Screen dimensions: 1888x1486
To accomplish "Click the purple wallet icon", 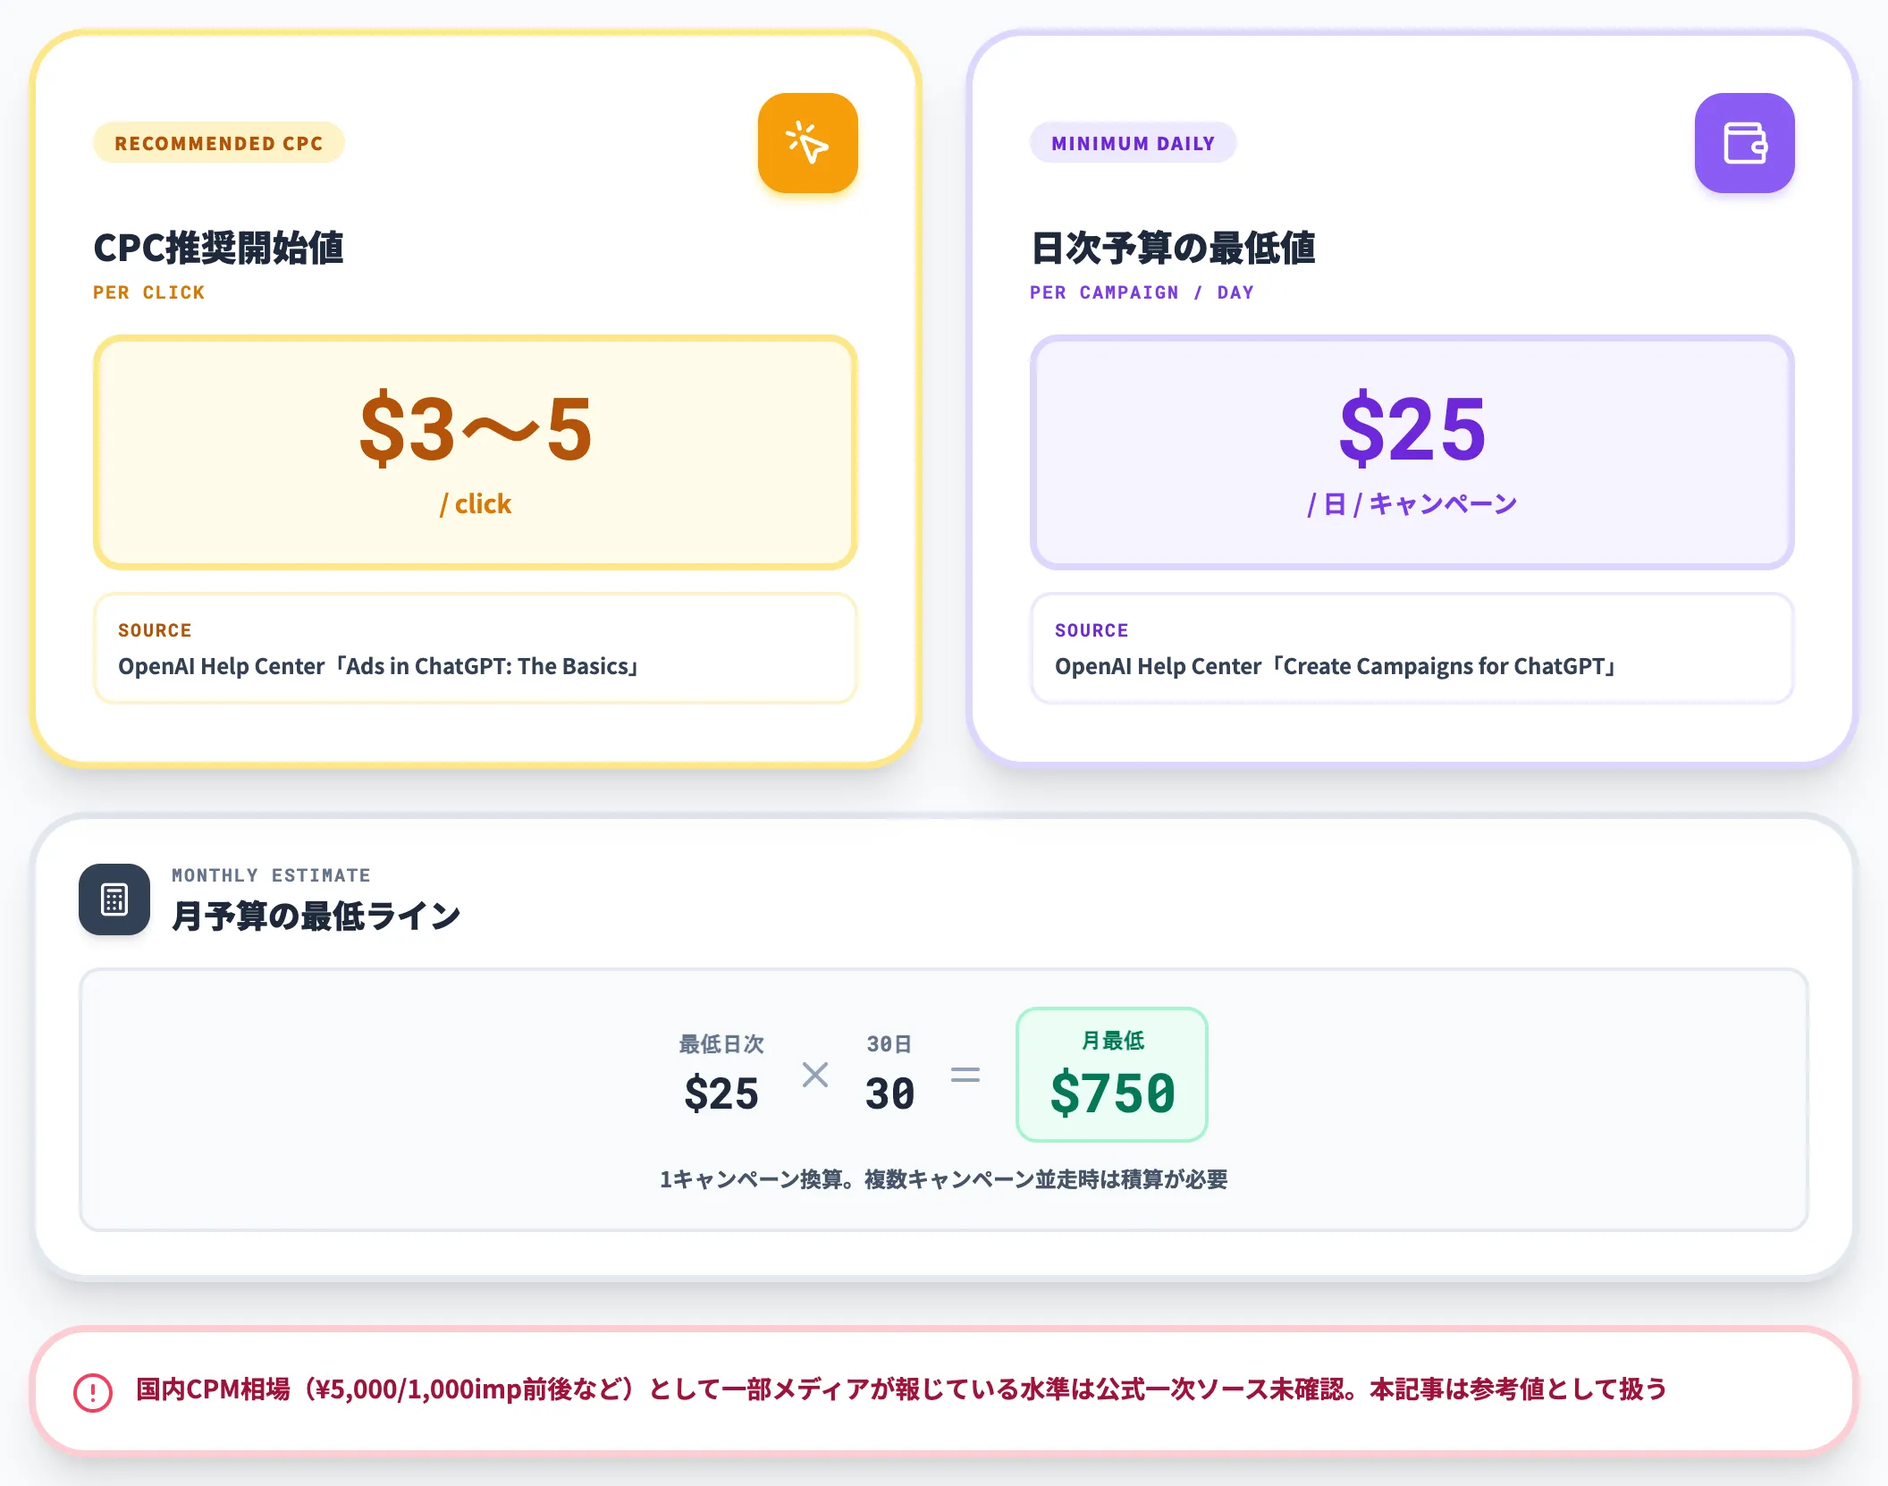I will tap(1744, 143).
